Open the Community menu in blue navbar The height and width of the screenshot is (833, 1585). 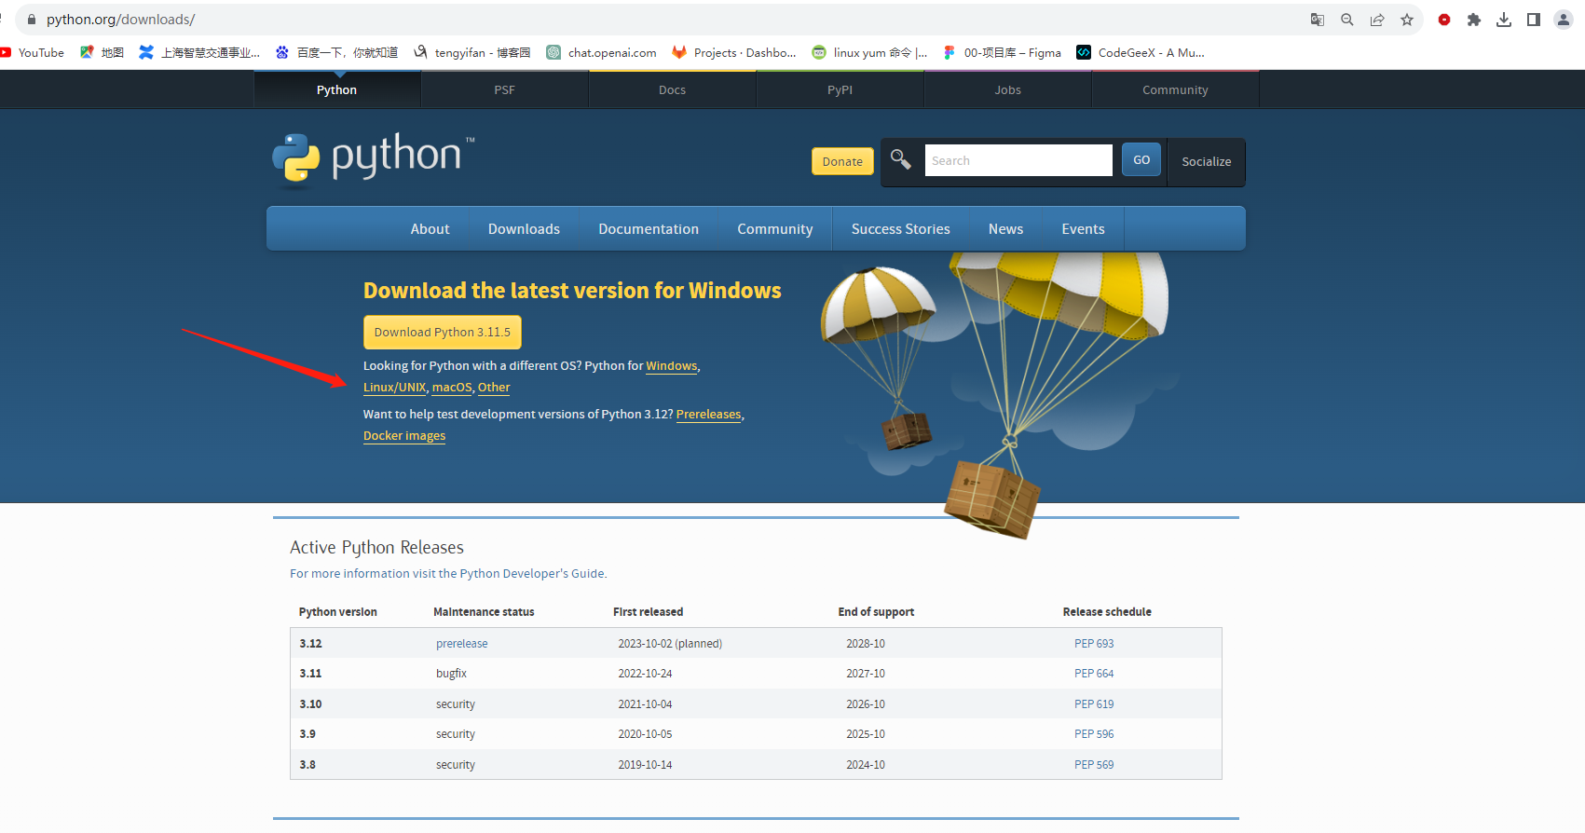[x=774, y=229]
